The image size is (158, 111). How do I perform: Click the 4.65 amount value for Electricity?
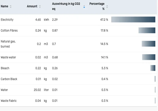point(38,20)
